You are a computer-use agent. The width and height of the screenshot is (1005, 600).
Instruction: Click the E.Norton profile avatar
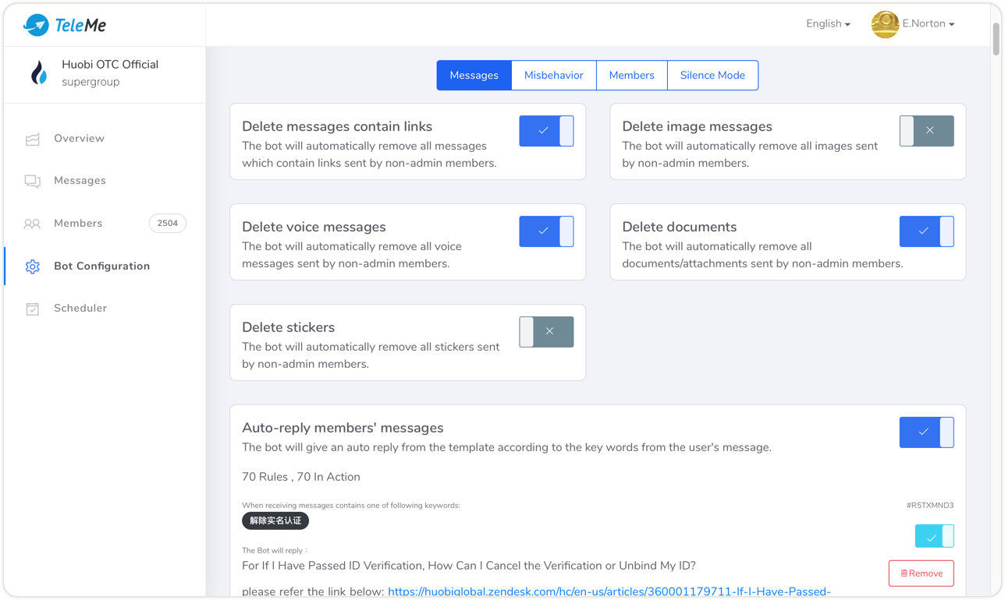click(885, 24)
